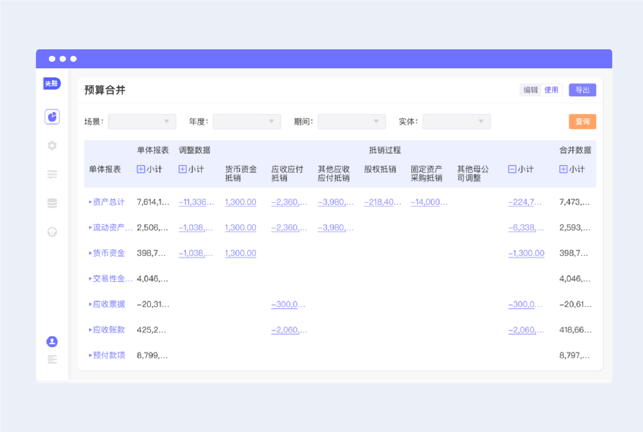
Task: Click the 抵销过程 group header
Action: (385, 150)
